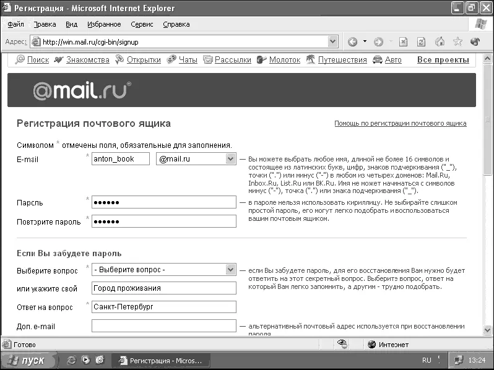
Task: Click the Refresh page icon
Action: pos(421,41)
